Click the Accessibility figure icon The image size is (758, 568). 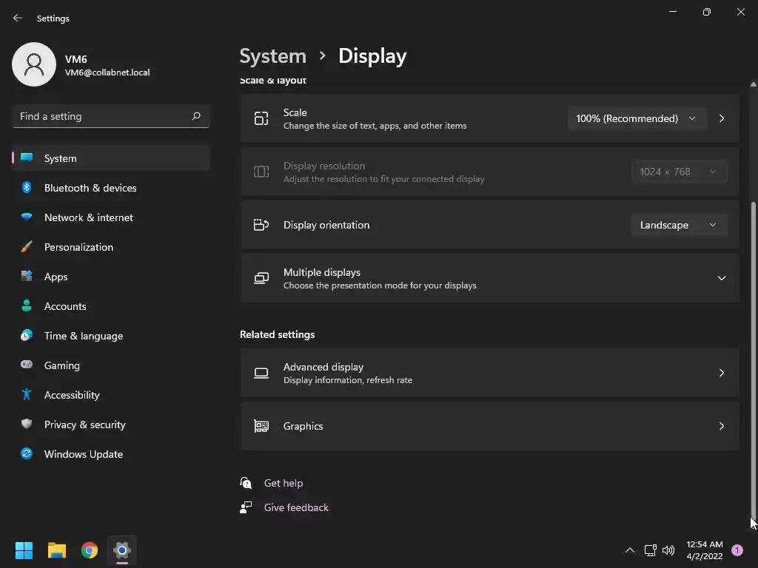tap(27, 395)
